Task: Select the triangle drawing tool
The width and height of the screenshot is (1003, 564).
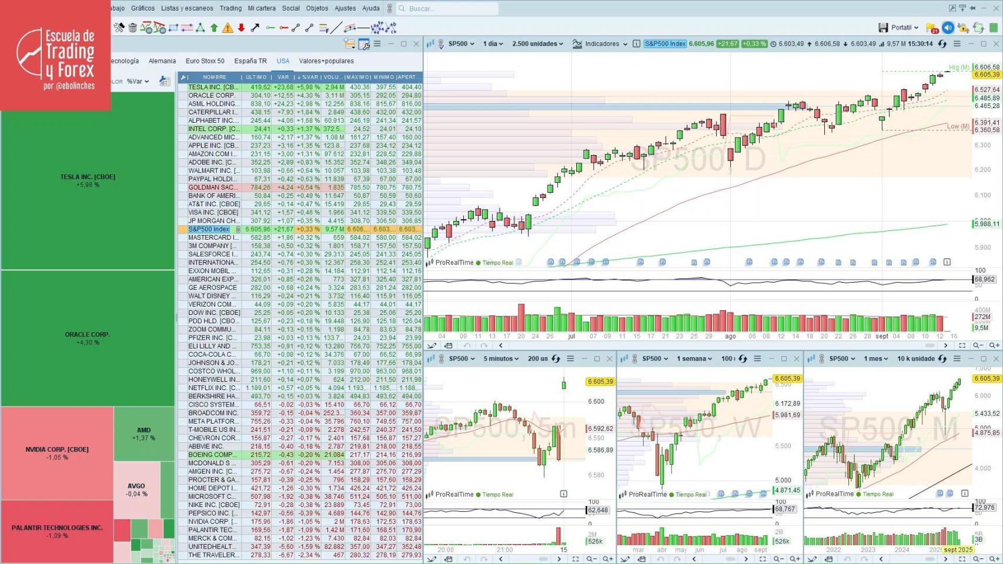Action: click(201, 28)
